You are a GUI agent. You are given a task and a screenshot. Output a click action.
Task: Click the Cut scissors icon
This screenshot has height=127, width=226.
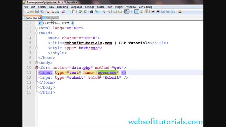(63, 12)
